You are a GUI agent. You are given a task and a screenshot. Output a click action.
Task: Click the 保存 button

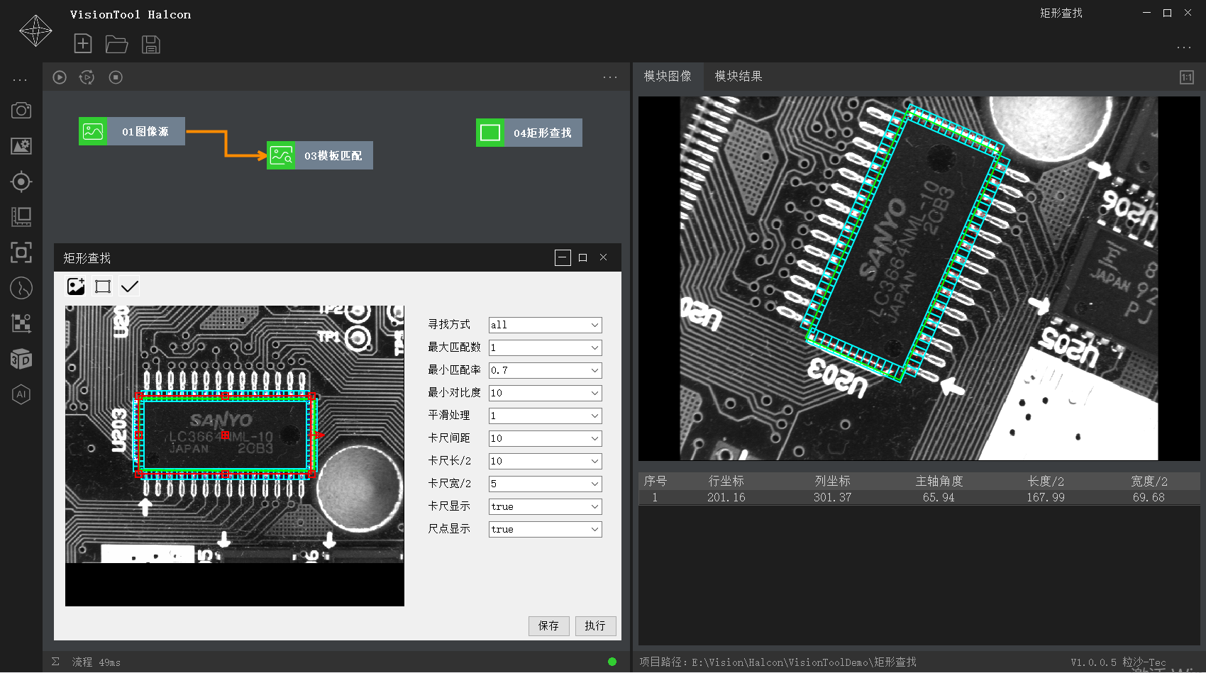pyautogui.click(x=548, y=625)
